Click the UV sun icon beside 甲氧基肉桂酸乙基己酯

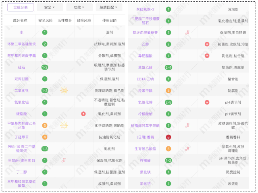[64, 125]
